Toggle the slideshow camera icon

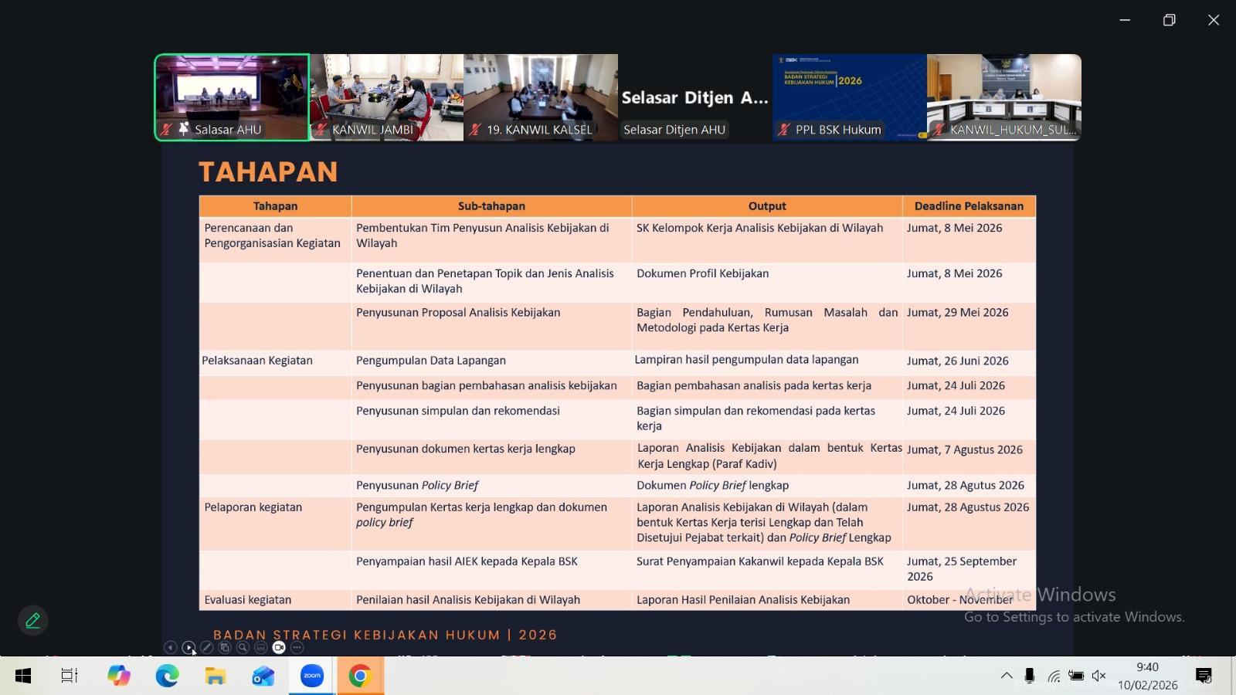pos(279,648)
